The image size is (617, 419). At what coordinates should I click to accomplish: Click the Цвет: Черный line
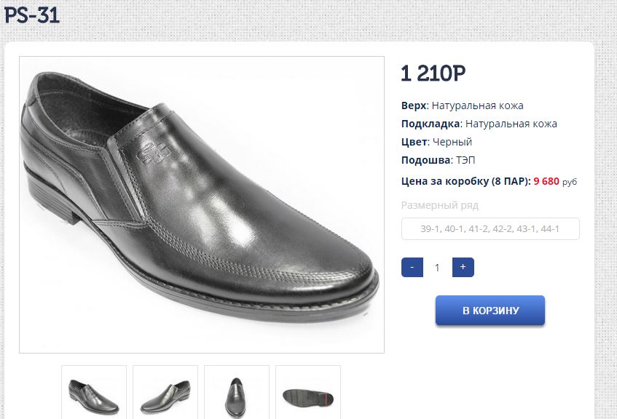tap(436, 142)
